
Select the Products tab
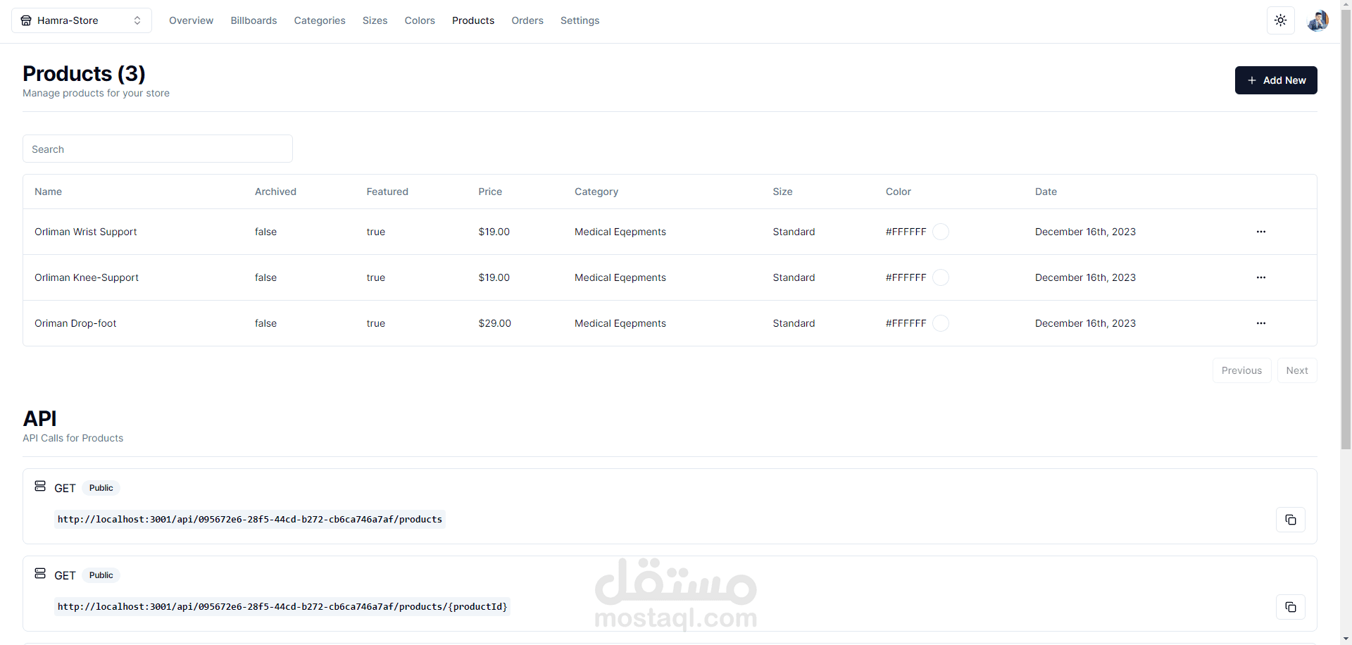[473, 20]
